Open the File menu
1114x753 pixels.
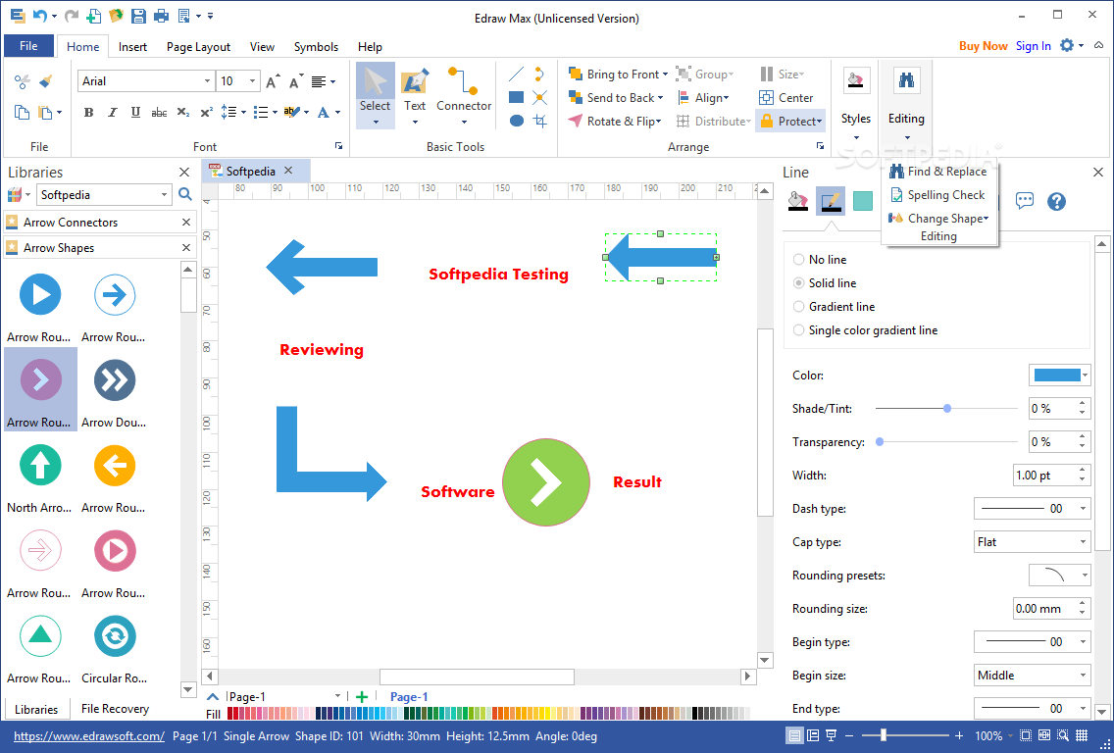coord(28,46)
